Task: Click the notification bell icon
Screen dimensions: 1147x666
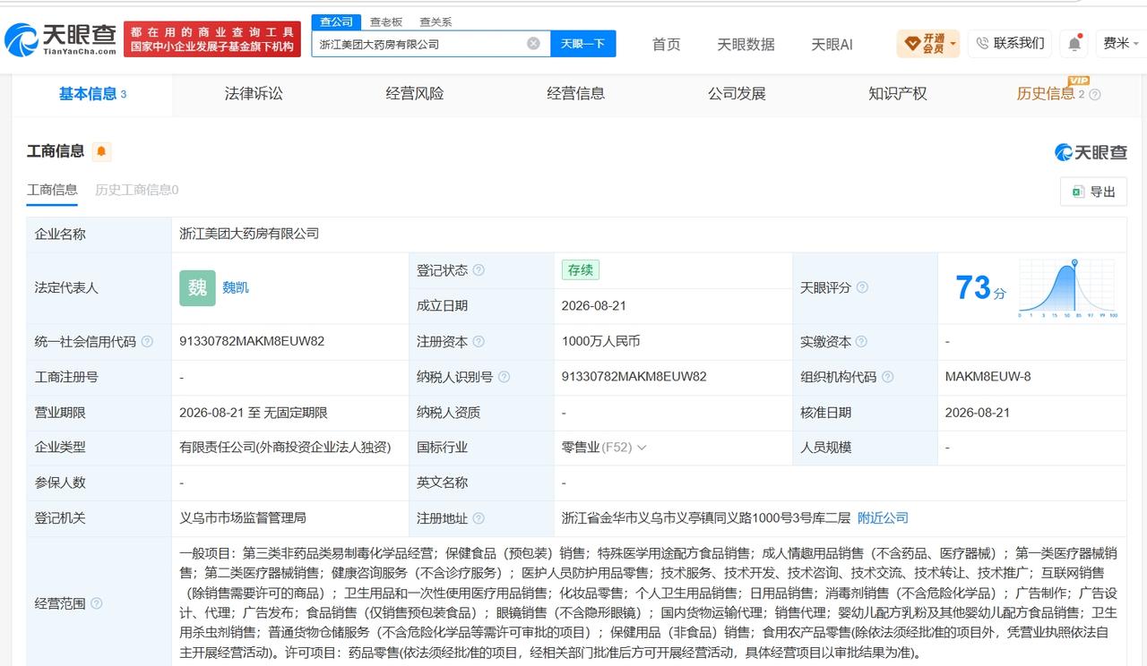Action: pyautogui.click(x=1074, y=43)
